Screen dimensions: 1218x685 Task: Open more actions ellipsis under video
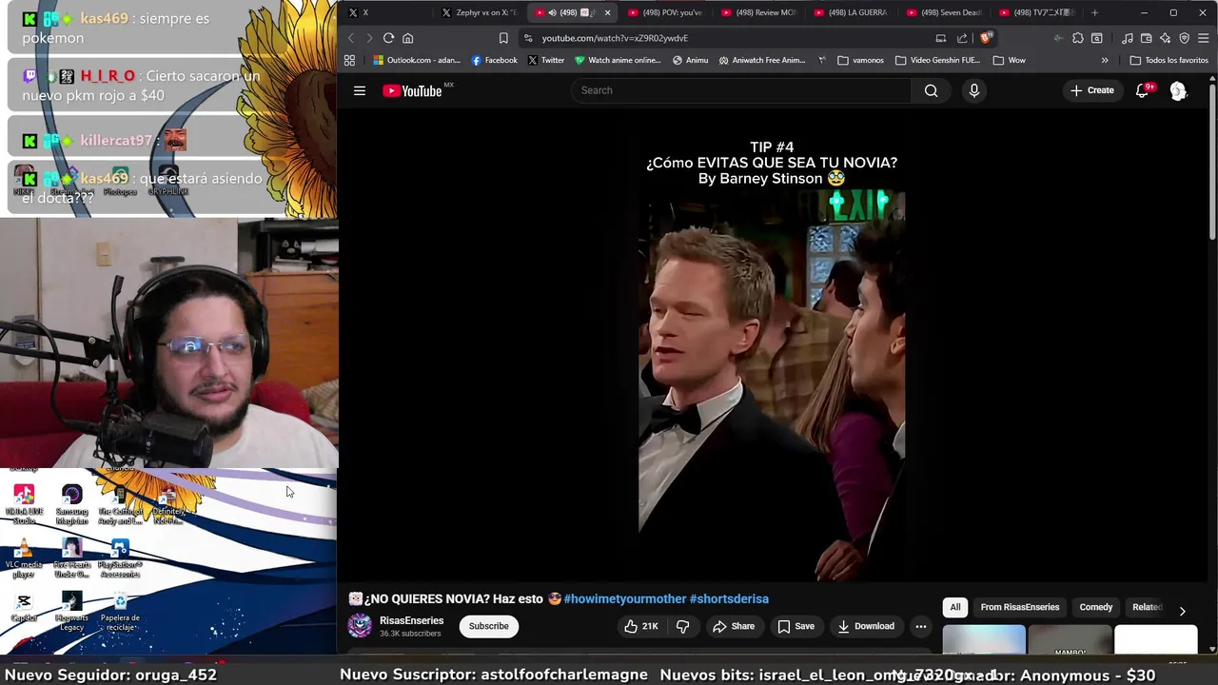[920, 626]
